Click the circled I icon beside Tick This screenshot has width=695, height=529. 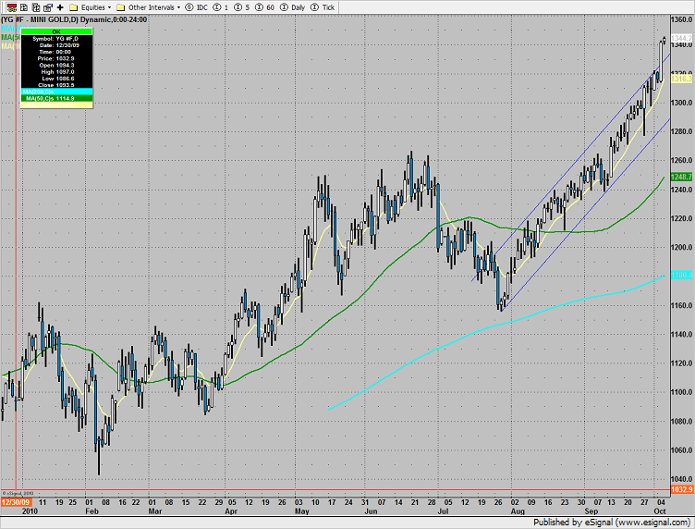point(315,7)
